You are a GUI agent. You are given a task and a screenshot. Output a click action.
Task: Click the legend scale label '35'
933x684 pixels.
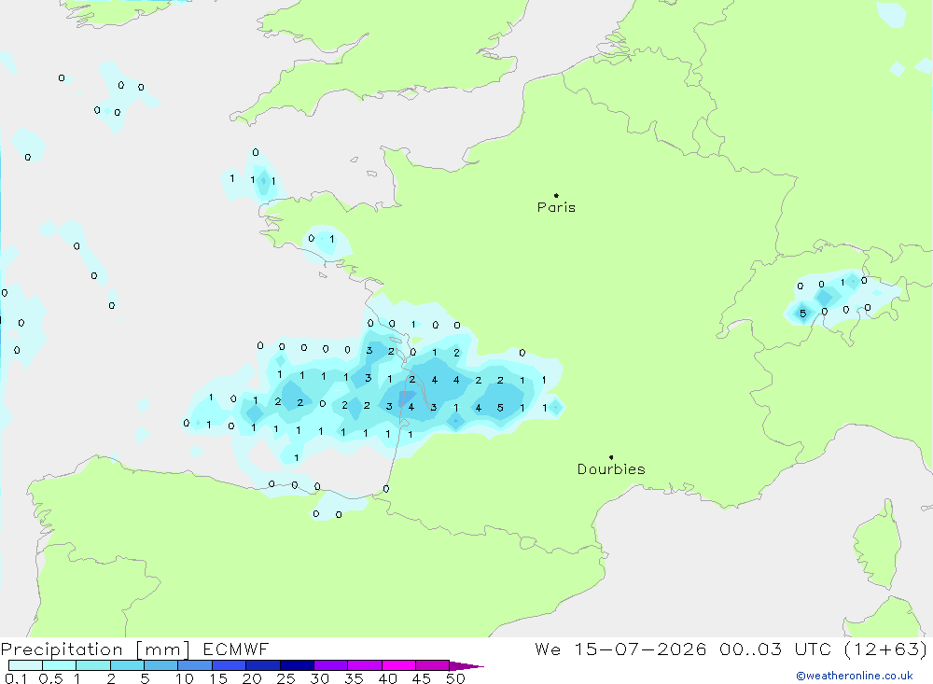(354, 678)
